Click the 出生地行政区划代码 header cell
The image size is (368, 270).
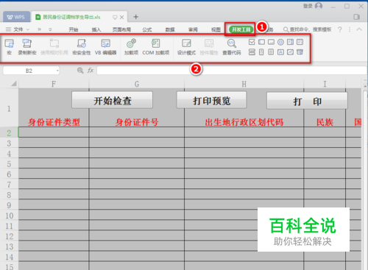coord(244,122)
